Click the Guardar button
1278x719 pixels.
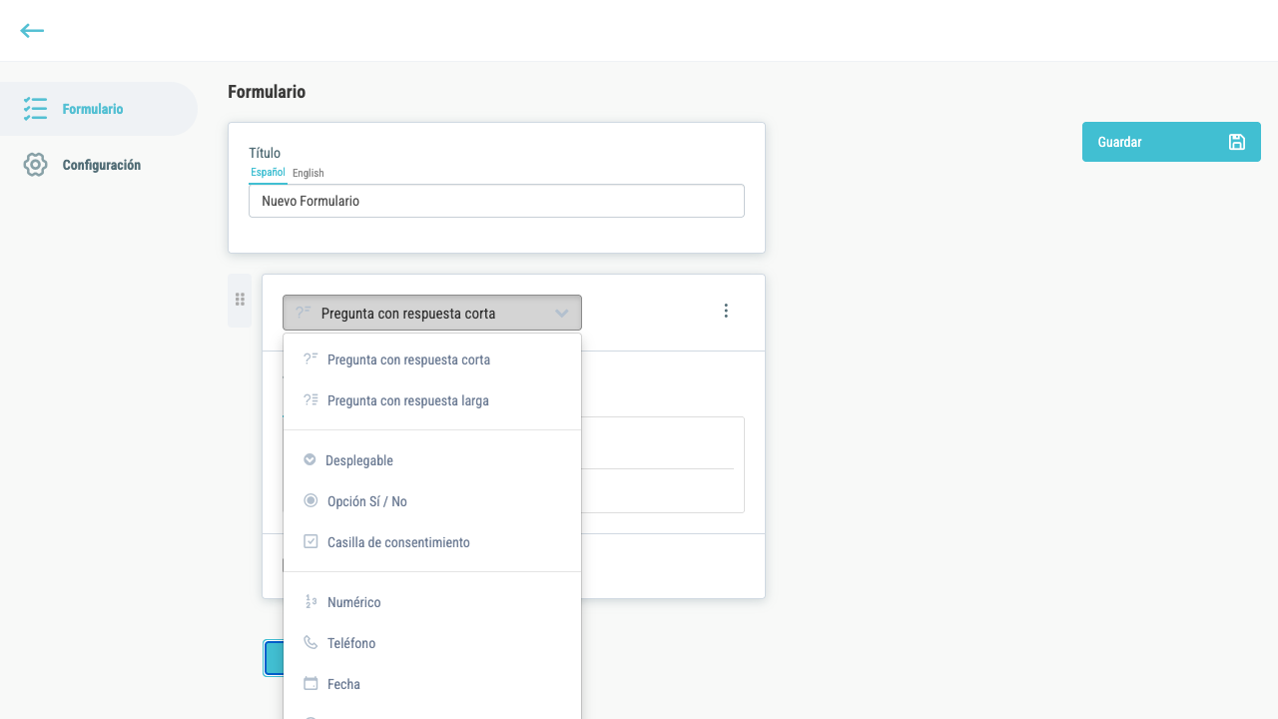coord(1171,142)
